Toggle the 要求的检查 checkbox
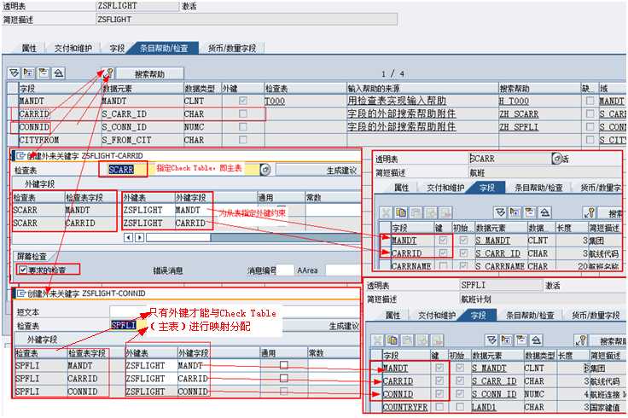This screenshot has height=418, width=628. click(x=23, y=270)
